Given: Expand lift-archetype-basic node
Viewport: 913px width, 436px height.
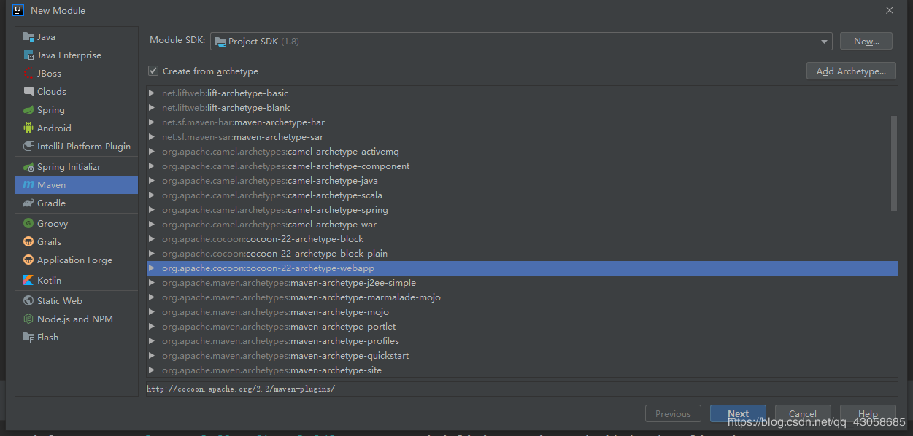Looking at the screenshot, I should click(x=152, y=93).
